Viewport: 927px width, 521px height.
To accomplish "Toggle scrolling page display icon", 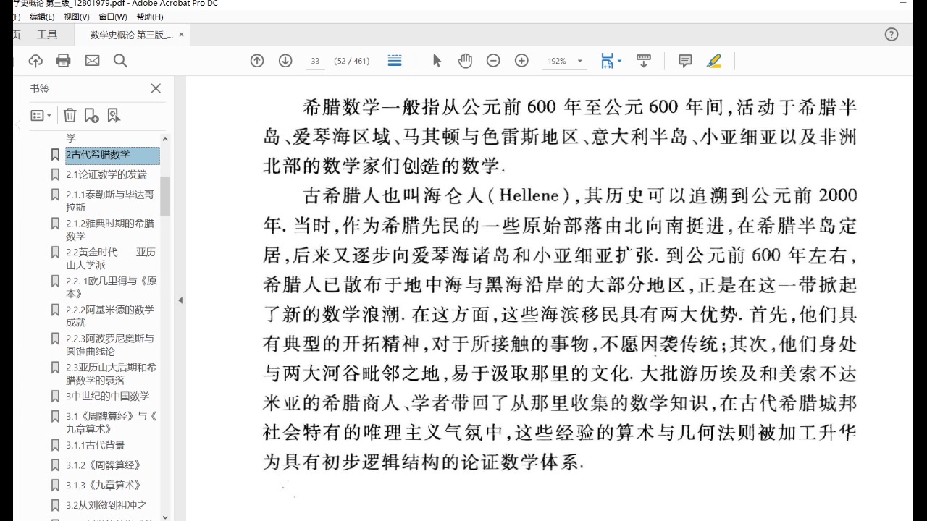I will (395, 61).
